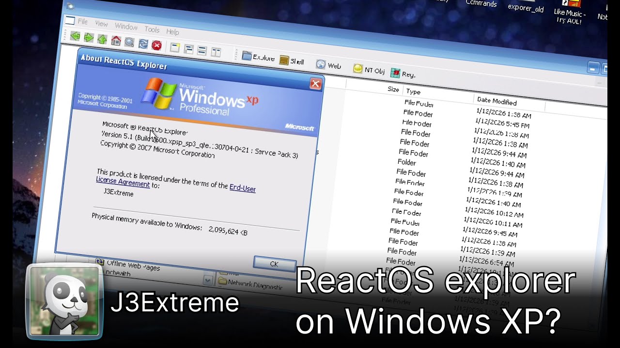This screenshot has height=348, width=620.
Task: Select the Offline Web Pages tree item
Action: click(x=128, y=265)
